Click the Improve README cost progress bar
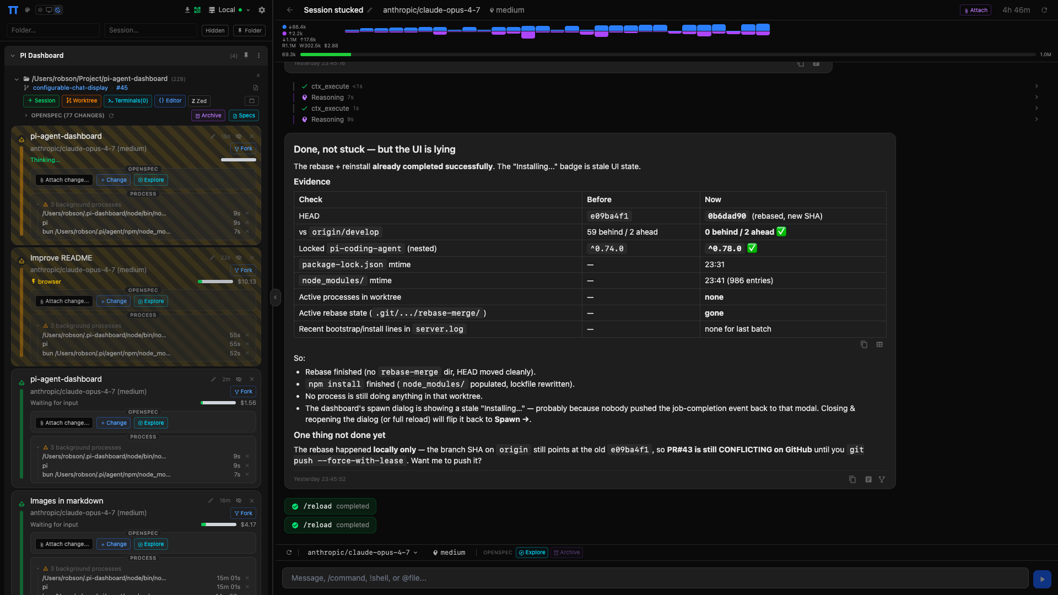Viewport: 1058px width, 595px height. pos(215,282)
